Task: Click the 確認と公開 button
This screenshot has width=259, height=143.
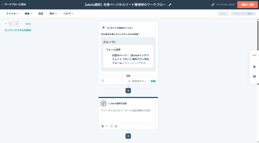Action: pyautogui.click(x=247, y=5)
